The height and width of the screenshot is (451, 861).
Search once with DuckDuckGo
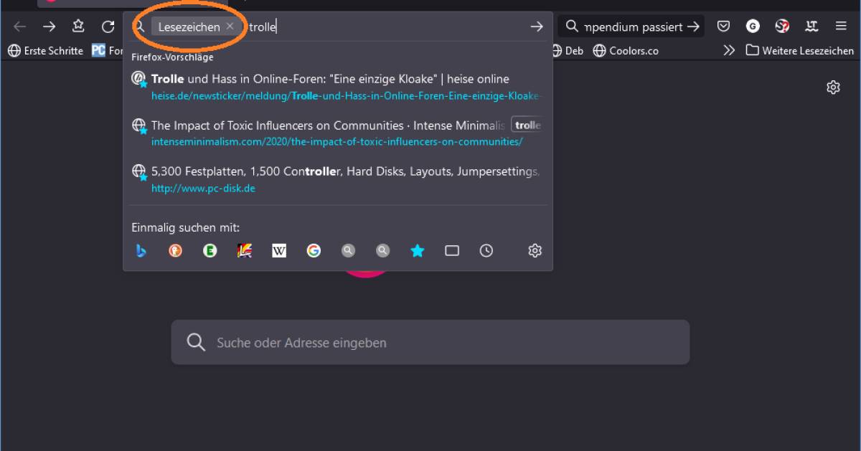[175, 250]
